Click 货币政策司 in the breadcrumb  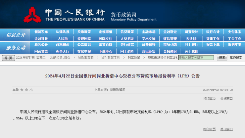point(86,58)
